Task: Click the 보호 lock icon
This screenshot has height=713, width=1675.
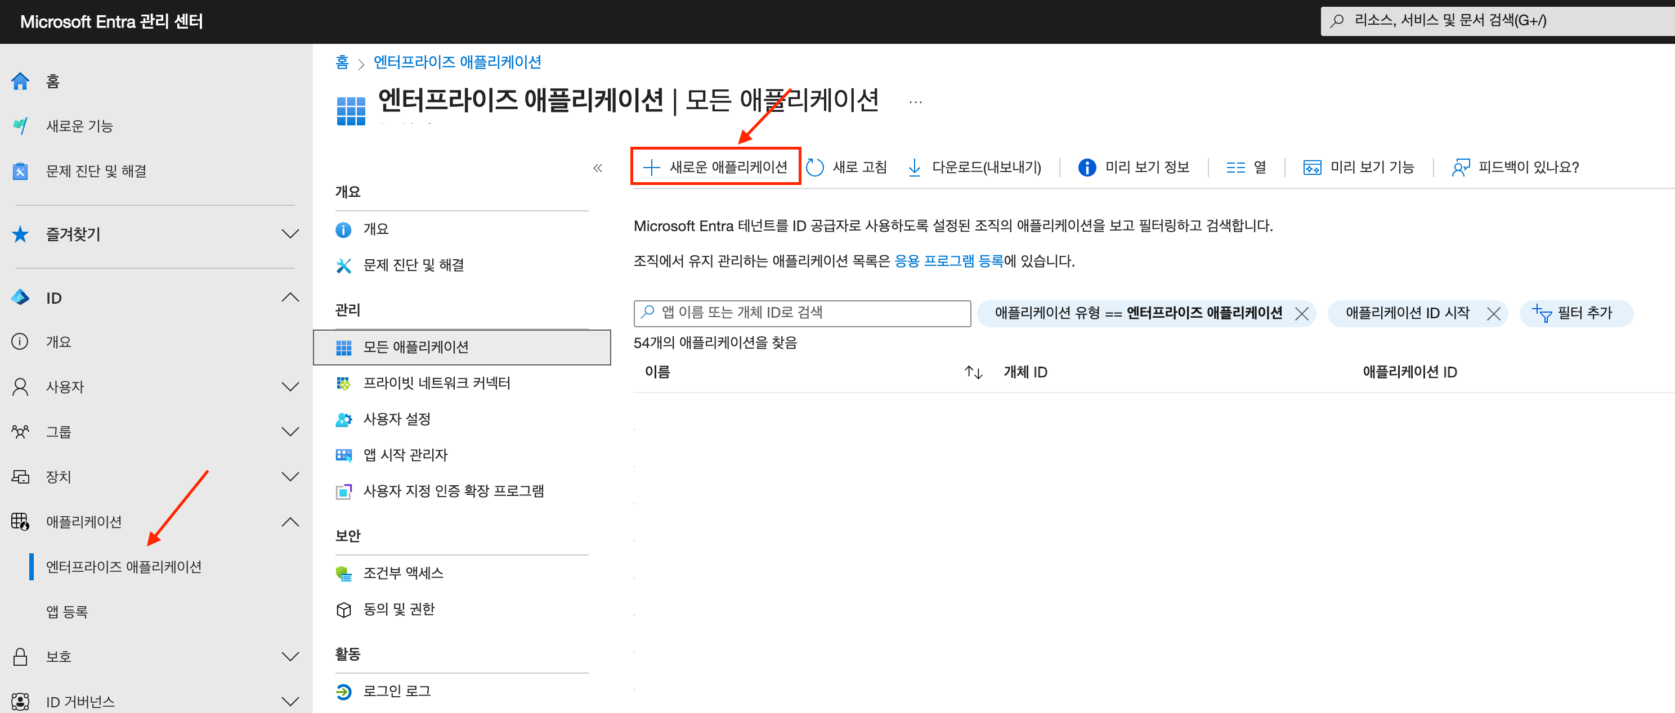Action: click(20, 657)
